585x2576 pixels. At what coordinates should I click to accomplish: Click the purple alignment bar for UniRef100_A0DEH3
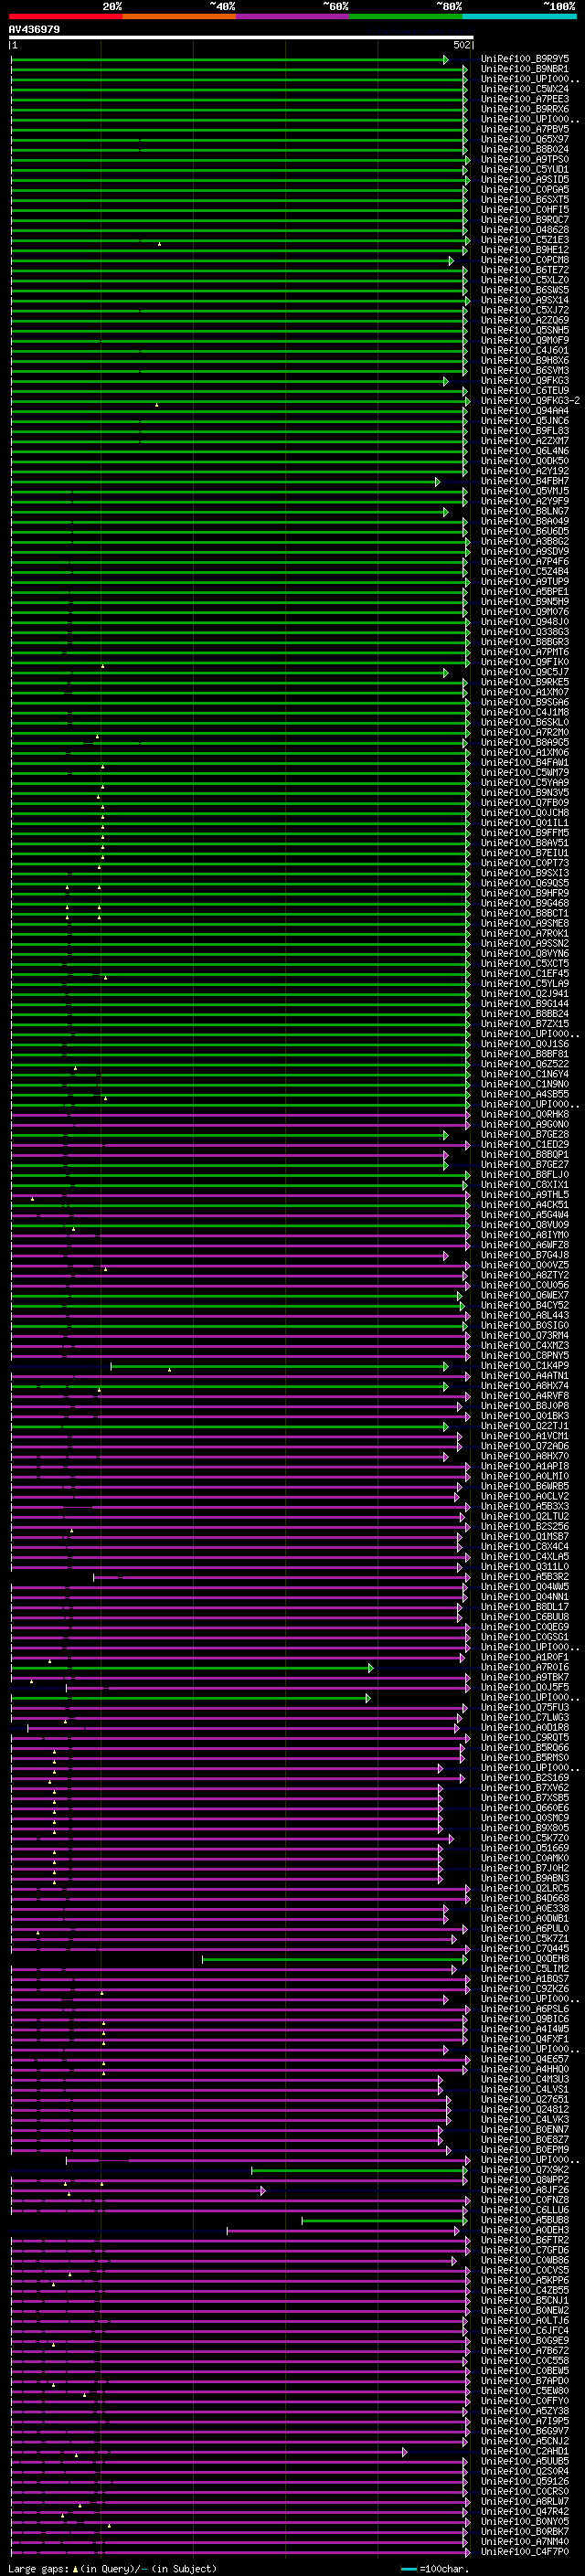click(343, 2230)
